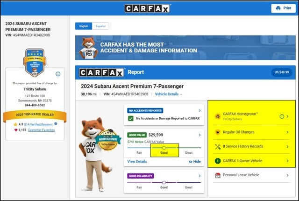Viewport: 299px width, 201px height.
Task: Click the 8 Service History Records label
Action: (243, 146)
